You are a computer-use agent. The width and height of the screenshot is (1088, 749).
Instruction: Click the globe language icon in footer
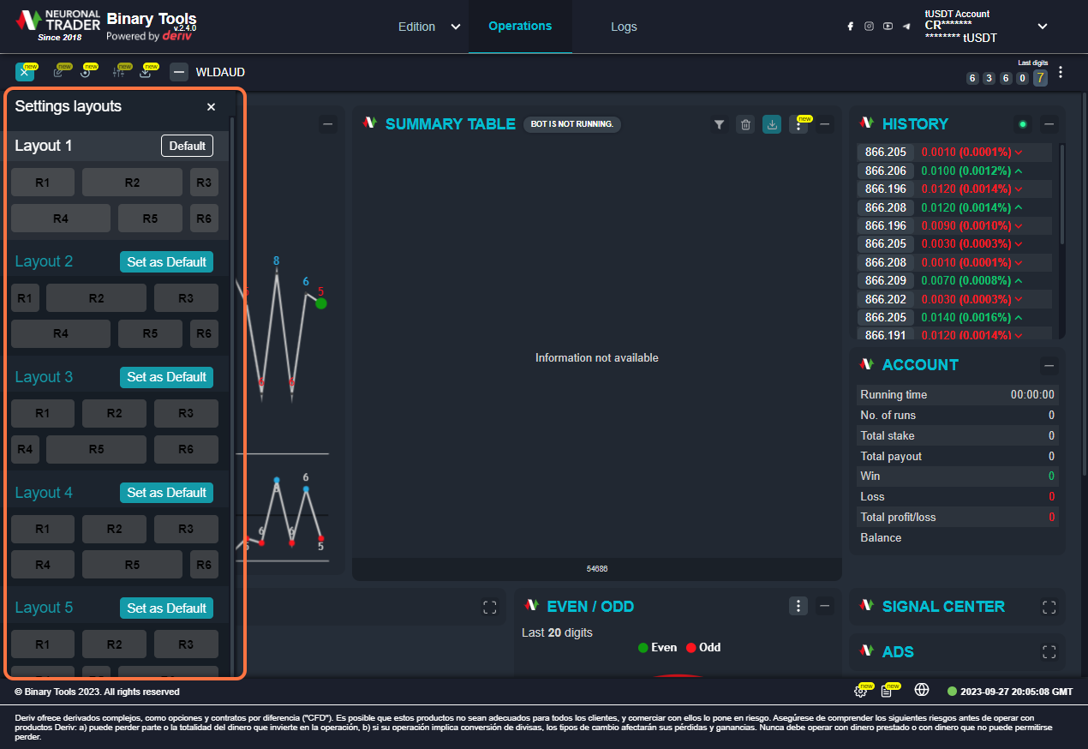pos(922,691)
